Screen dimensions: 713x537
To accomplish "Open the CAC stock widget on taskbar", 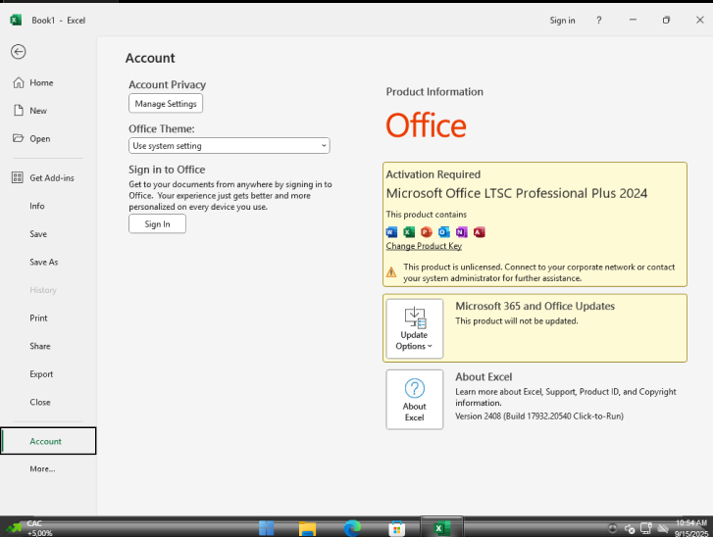I will [29, 528].
